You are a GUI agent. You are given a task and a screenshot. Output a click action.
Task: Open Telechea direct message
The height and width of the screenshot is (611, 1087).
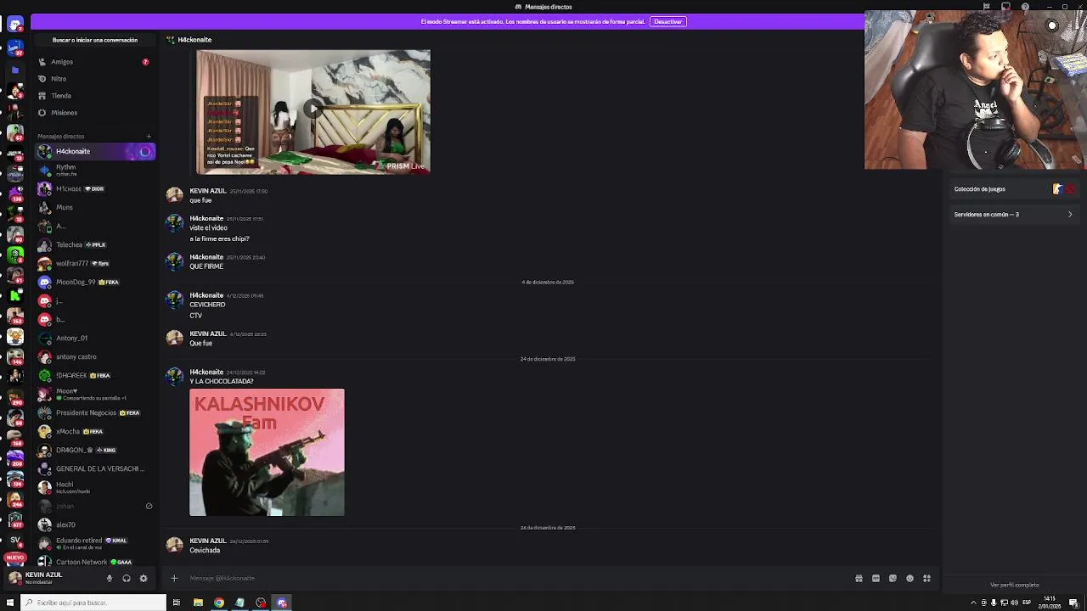coord(94,244)
